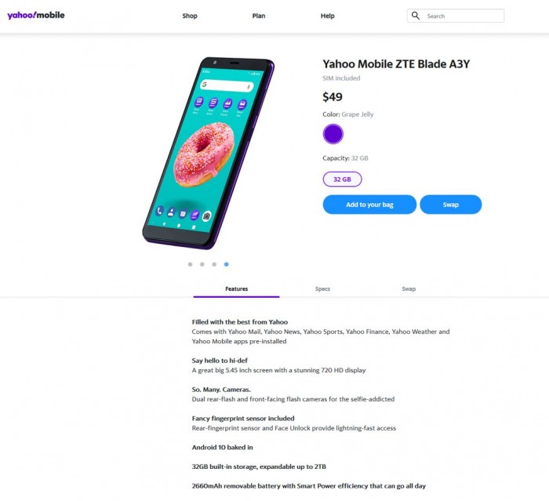This screenshot has height=501, width=549.
Task: Select the fourth active carousel dot
Action: click(x=227, y=264)
